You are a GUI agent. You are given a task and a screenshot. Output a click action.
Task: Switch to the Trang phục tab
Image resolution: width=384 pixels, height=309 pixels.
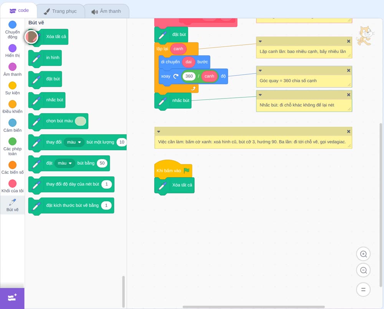[x=61, y=11]
